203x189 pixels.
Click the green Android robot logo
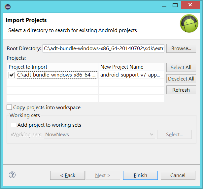point(189,23)
